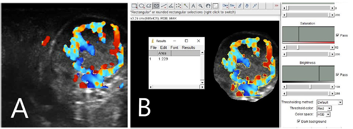
Task: Select the Angle tool
Action: click(171, 6)
